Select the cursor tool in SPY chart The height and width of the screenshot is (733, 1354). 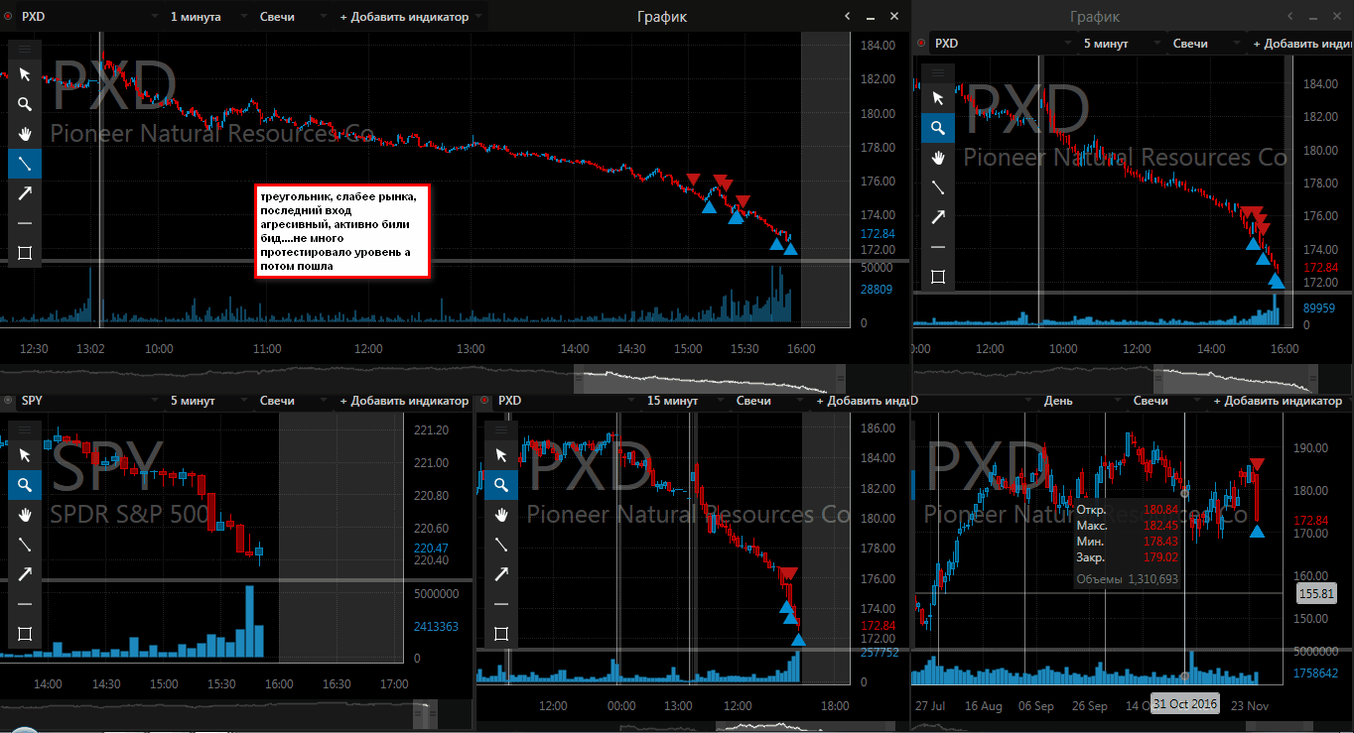(x=25, y=455)
